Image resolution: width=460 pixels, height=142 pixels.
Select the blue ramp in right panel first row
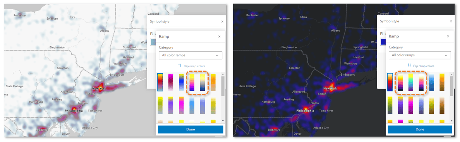pyautogui.click(x=431, y=82)
